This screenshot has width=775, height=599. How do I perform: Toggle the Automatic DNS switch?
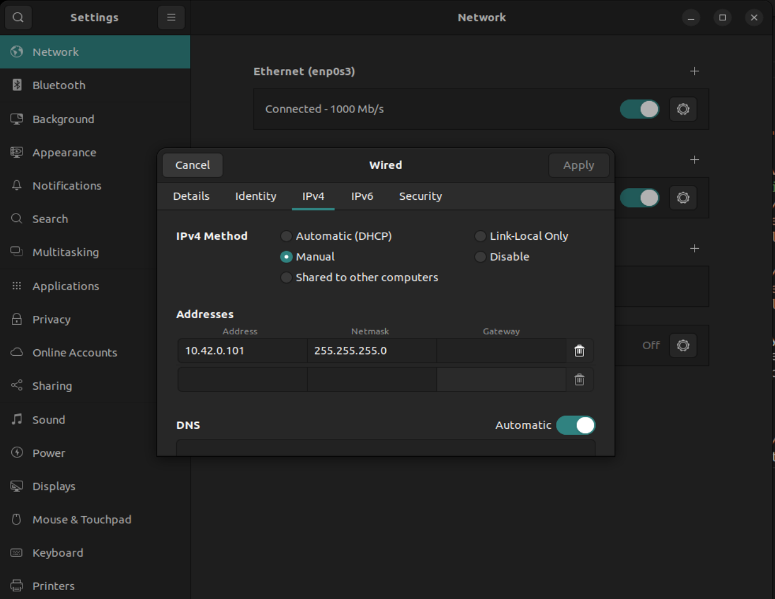576,425
